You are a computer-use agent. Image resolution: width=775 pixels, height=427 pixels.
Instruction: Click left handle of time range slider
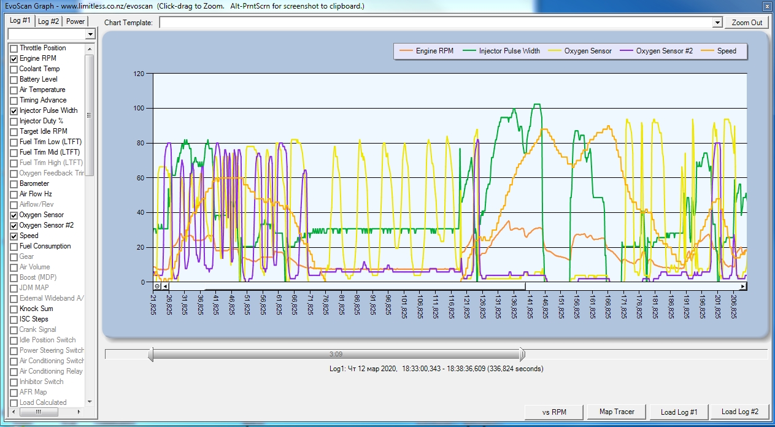[x=150, y=354]
